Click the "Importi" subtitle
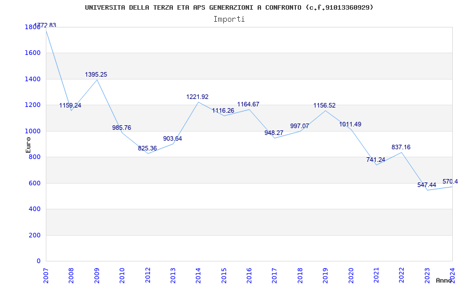The width and height of the screenshot is (458, 286). point(229,19)
